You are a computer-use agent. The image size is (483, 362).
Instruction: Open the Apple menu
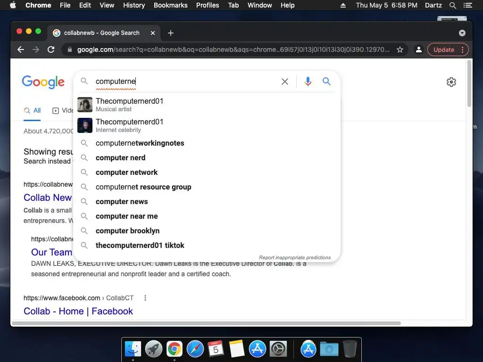pos(13,5)
